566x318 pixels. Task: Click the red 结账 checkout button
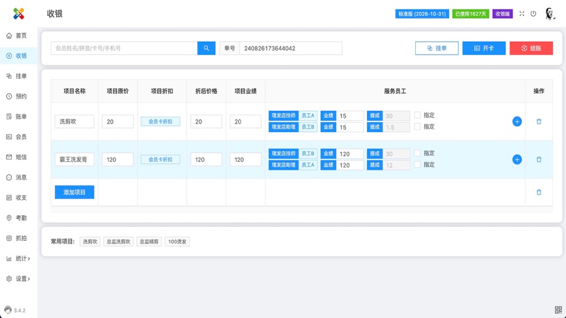click(531, 48)
